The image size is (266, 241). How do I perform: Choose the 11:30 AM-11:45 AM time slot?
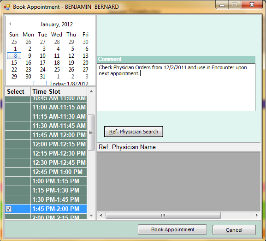59,126
